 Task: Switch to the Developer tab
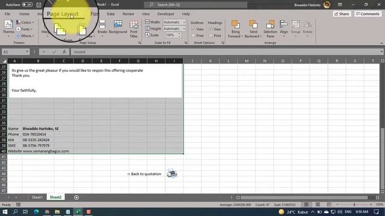coord(166,14)
